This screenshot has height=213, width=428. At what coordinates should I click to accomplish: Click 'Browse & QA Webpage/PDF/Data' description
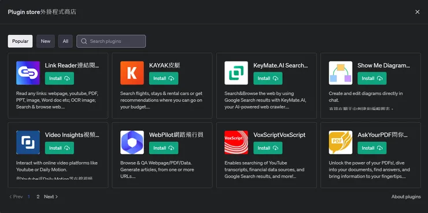[x=157, y=170]
